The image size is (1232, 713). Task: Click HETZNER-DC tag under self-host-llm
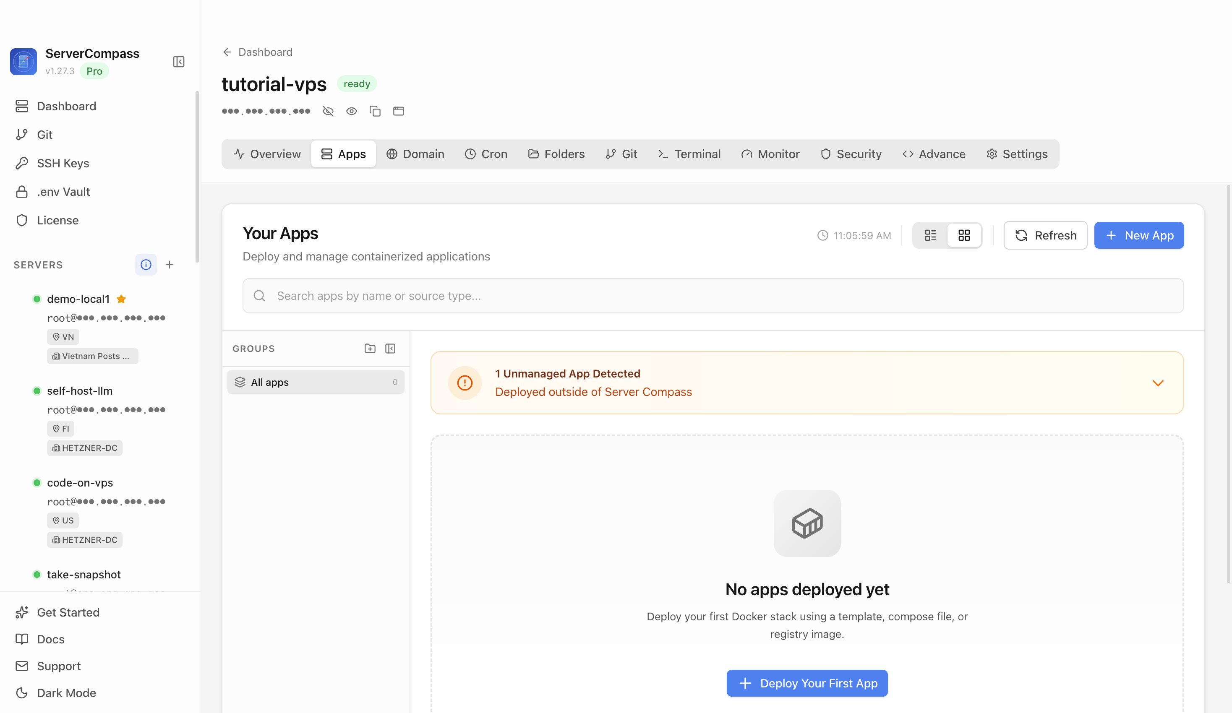coord(85,448)
